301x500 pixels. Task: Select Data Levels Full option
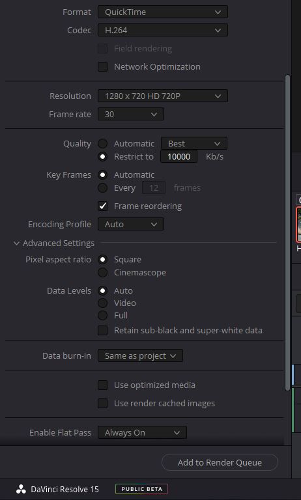coord(102,315)
